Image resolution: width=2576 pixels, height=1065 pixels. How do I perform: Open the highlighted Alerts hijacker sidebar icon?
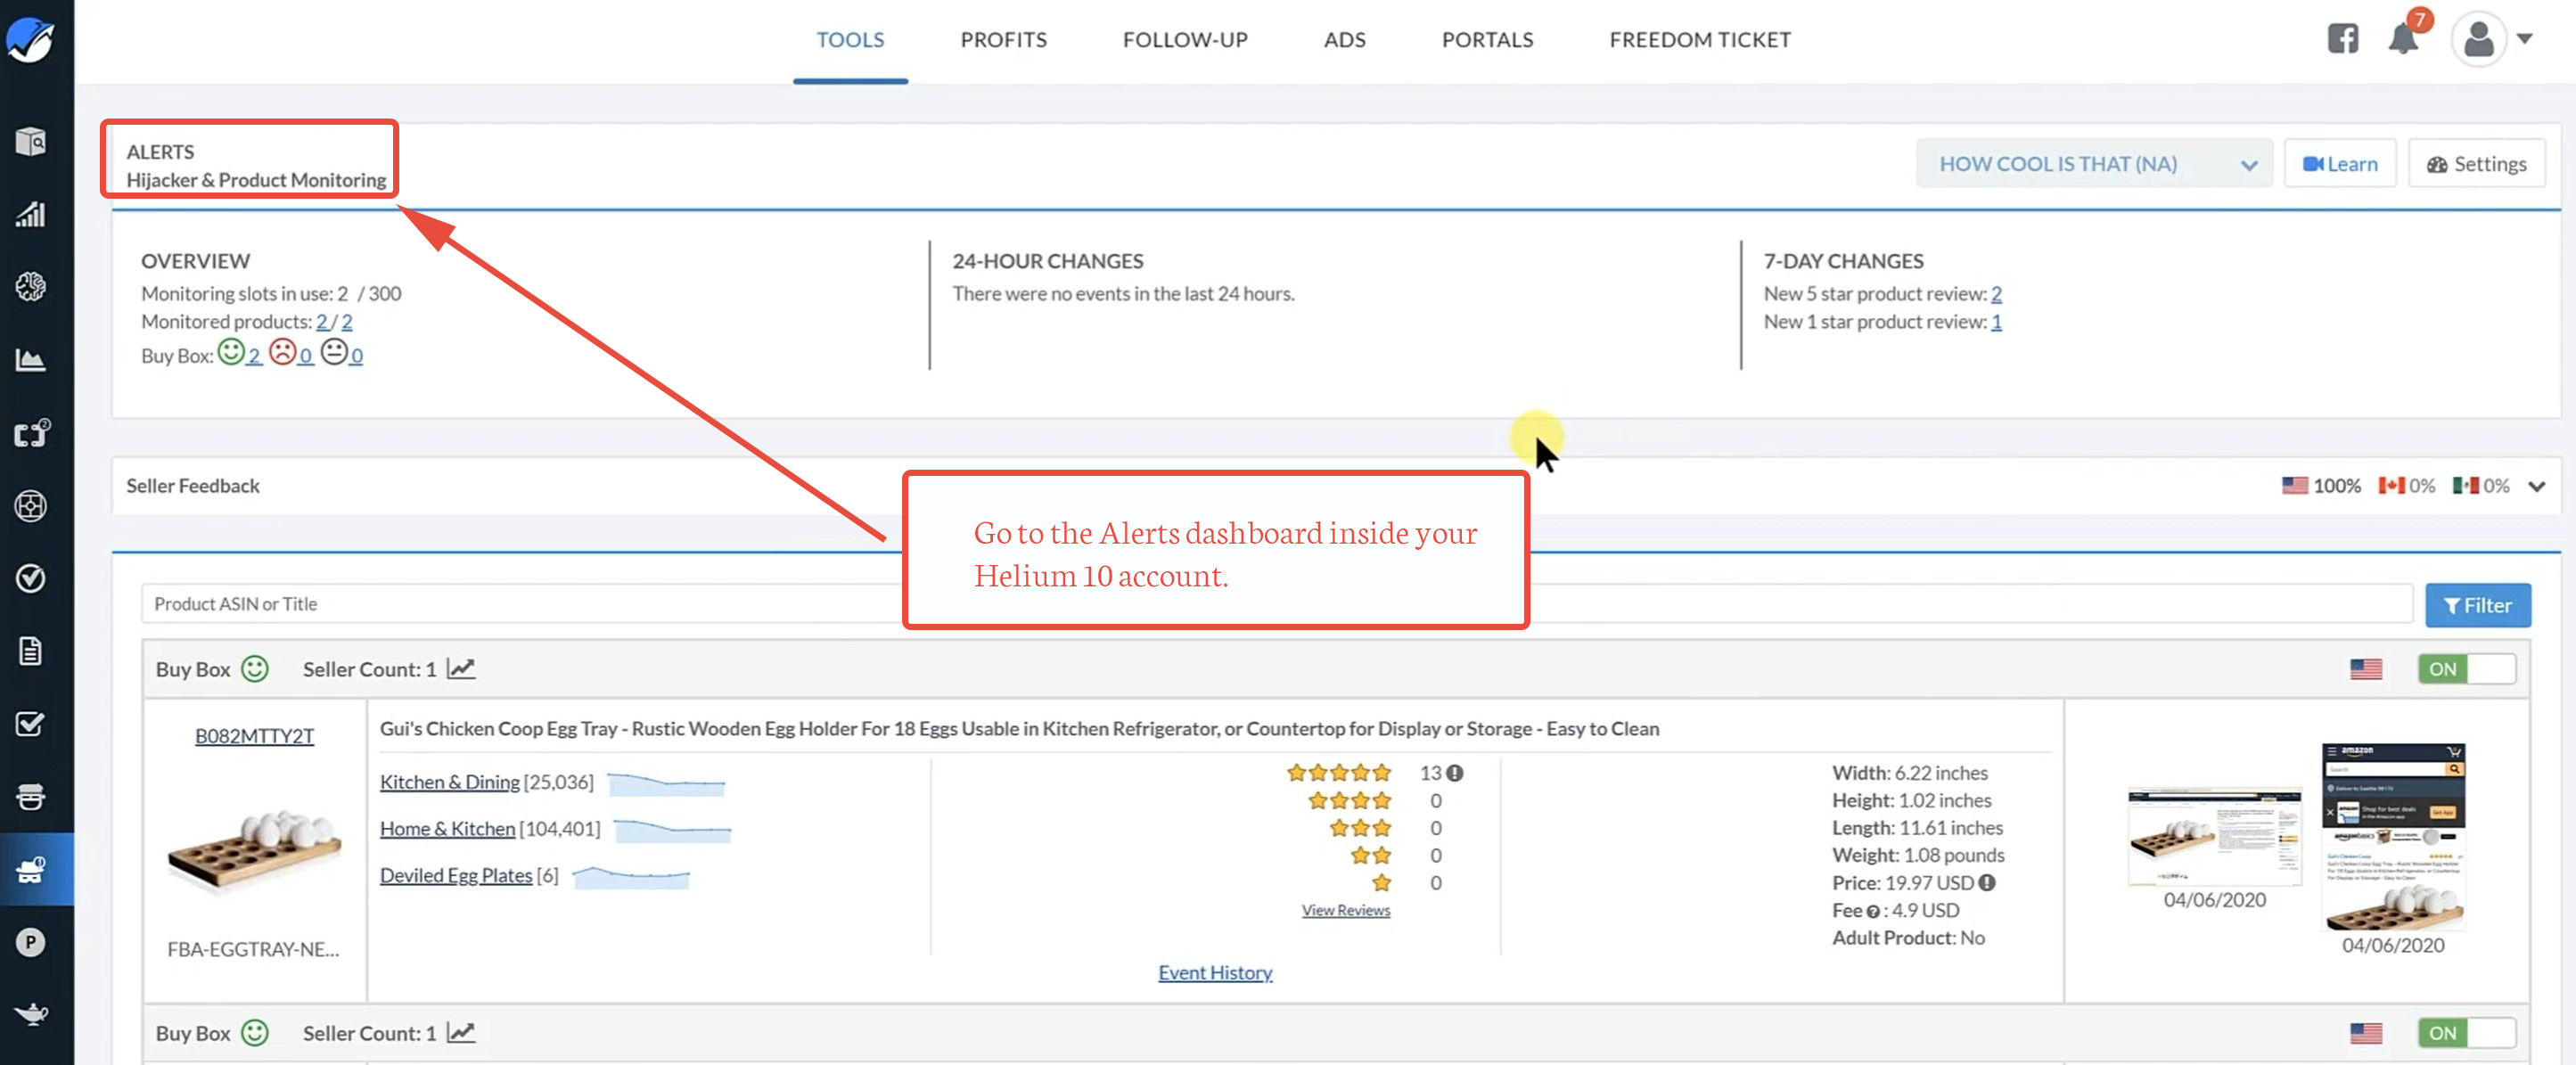[30, 869]
